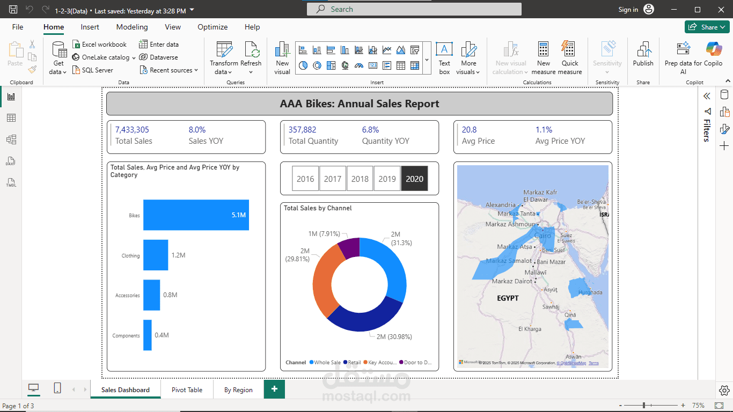Open the Insert ribbon tab
The image size is (733, 412).
pos(90,27)
